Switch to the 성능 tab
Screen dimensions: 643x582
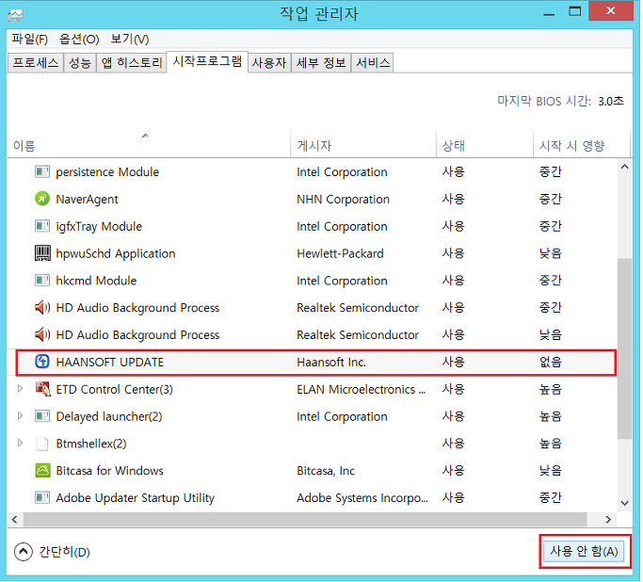tap(80, 63)
